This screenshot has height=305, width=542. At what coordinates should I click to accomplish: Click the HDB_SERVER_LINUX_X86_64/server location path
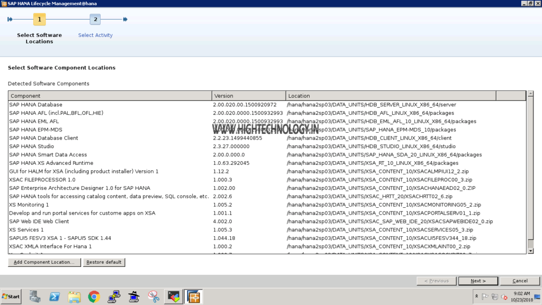click(x=371, y=105)
